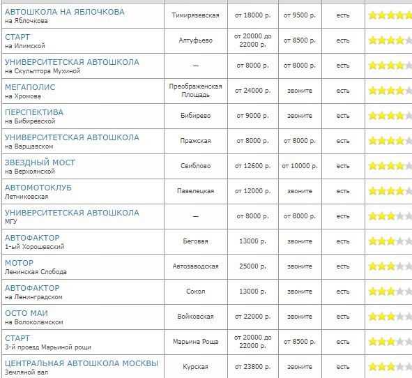
Task: Click star rating in МЕГАПОЛИС row
Action: (x=390, y=91)
